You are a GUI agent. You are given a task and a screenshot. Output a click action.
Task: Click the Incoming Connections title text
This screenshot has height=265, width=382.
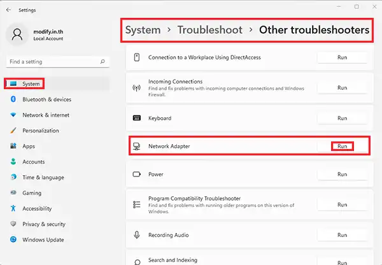pos(176,82)
